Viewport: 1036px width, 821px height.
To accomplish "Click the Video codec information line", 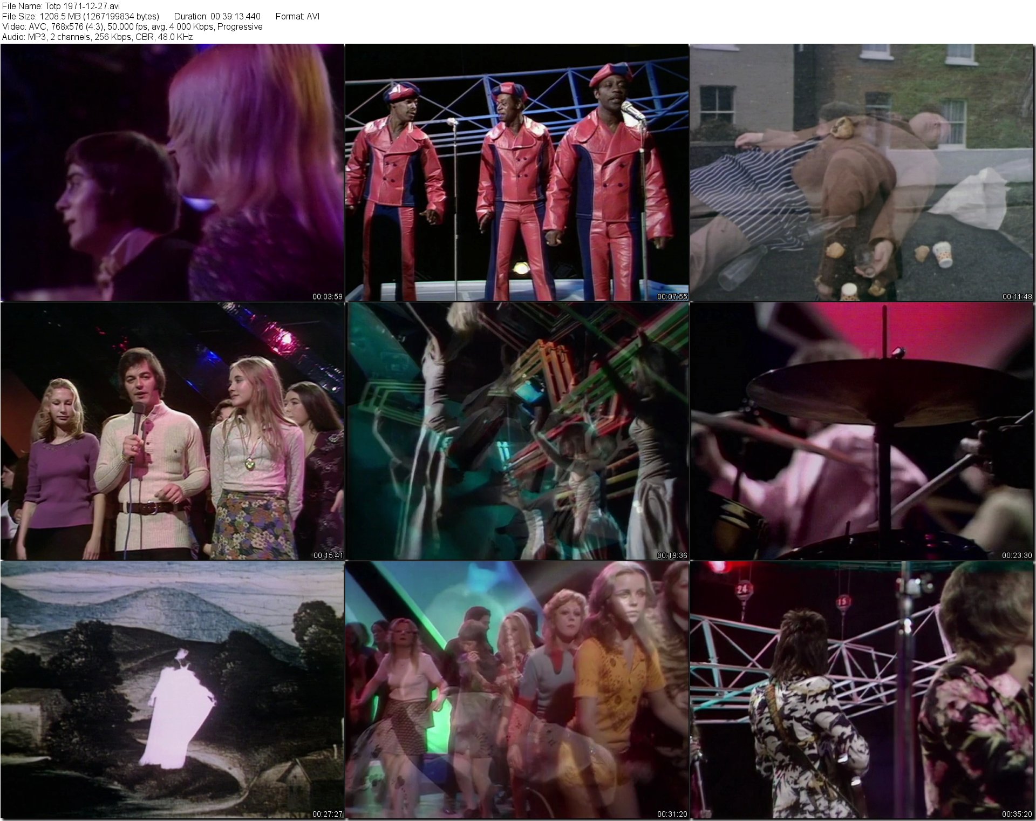I will pos(132,26).
